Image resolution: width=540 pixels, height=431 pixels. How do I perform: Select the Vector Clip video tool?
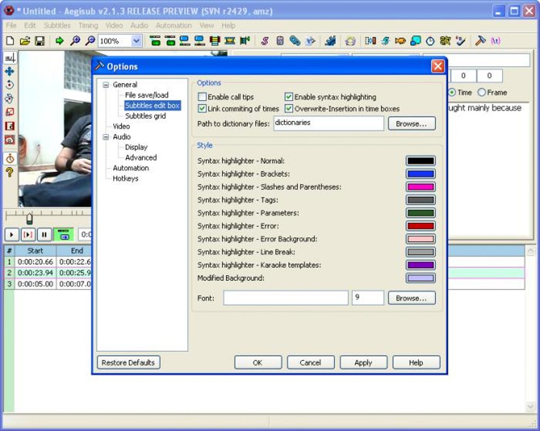coord(10,140)
